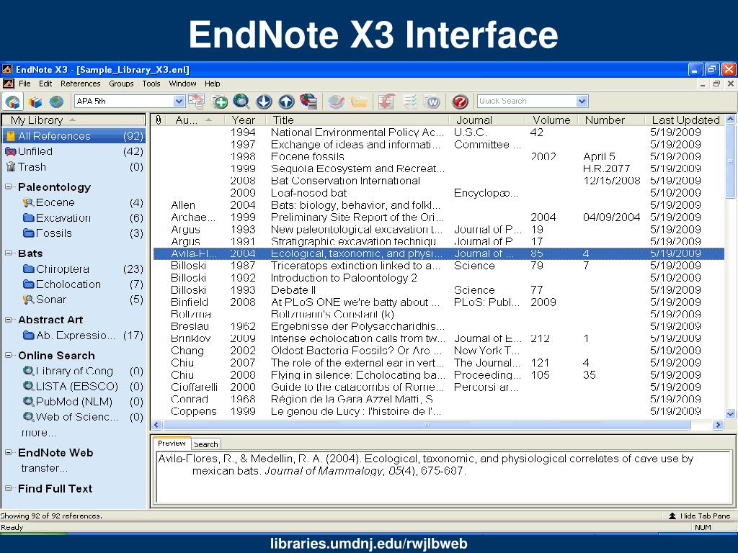Open Online Search magnifier globe icon
738x553 pixels.
click(241, 101)
